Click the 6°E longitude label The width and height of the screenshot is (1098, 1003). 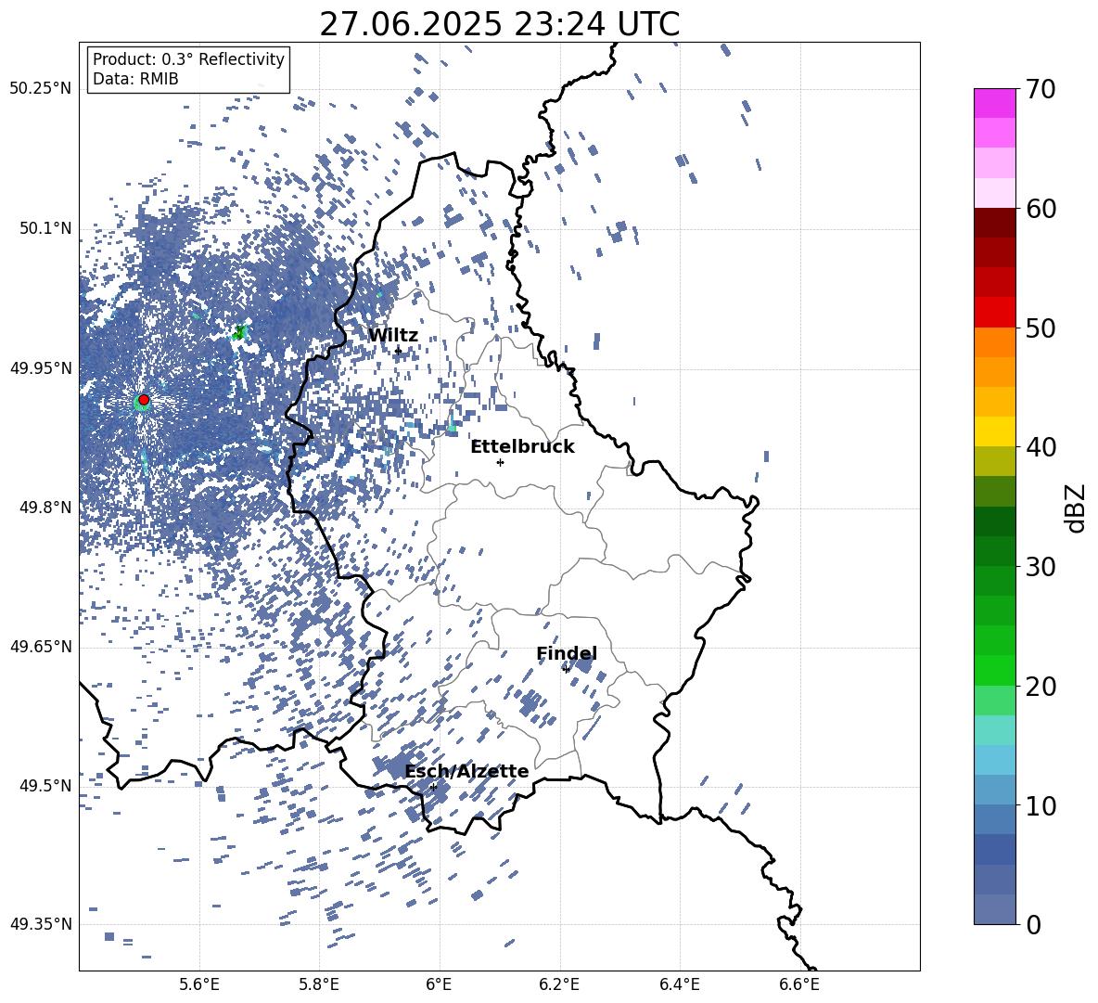tap(439, 984)
